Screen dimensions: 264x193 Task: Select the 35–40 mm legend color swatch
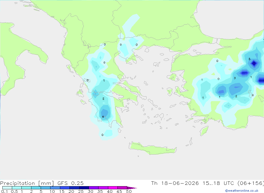click(103, 188)
